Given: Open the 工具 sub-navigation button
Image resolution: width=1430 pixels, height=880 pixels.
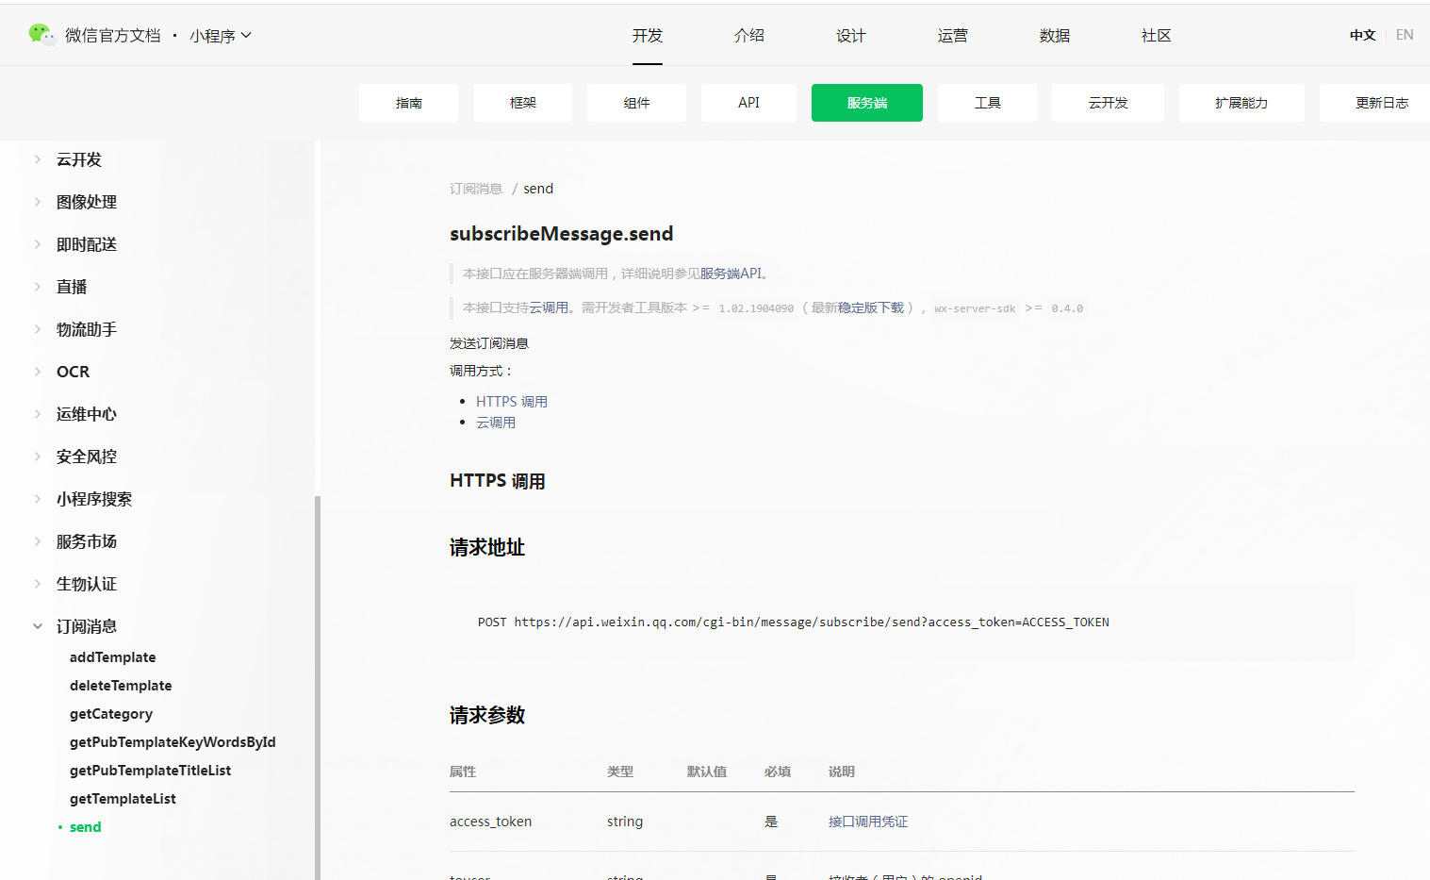Looking at the screenshot, I should click(987, 103).
